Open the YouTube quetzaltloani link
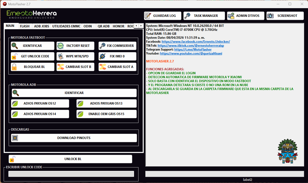 pyautogui.click(x=191, y=53)
